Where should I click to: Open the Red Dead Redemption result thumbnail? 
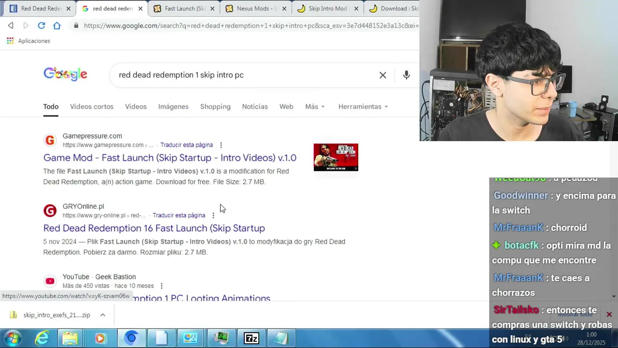[x=336, y=157]
